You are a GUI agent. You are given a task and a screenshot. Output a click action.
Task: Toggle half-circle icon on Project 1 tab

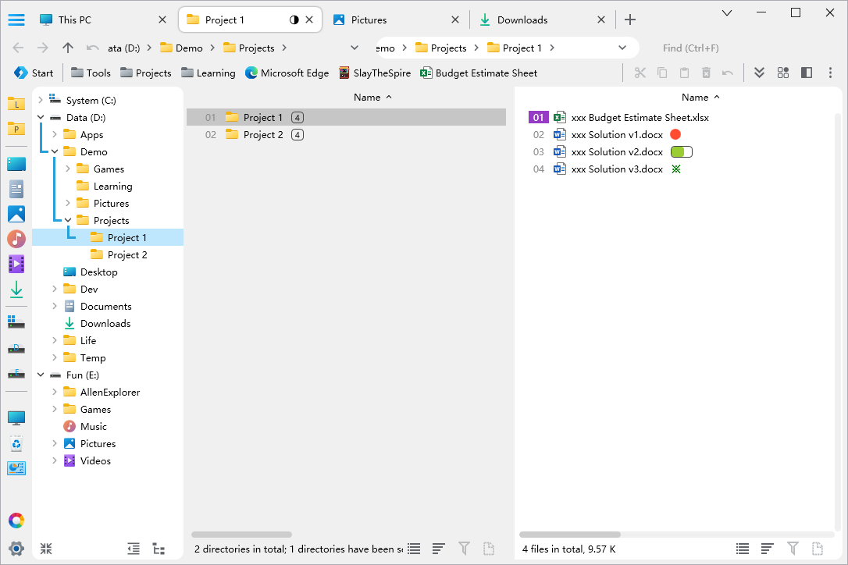(x=294, y=20)
